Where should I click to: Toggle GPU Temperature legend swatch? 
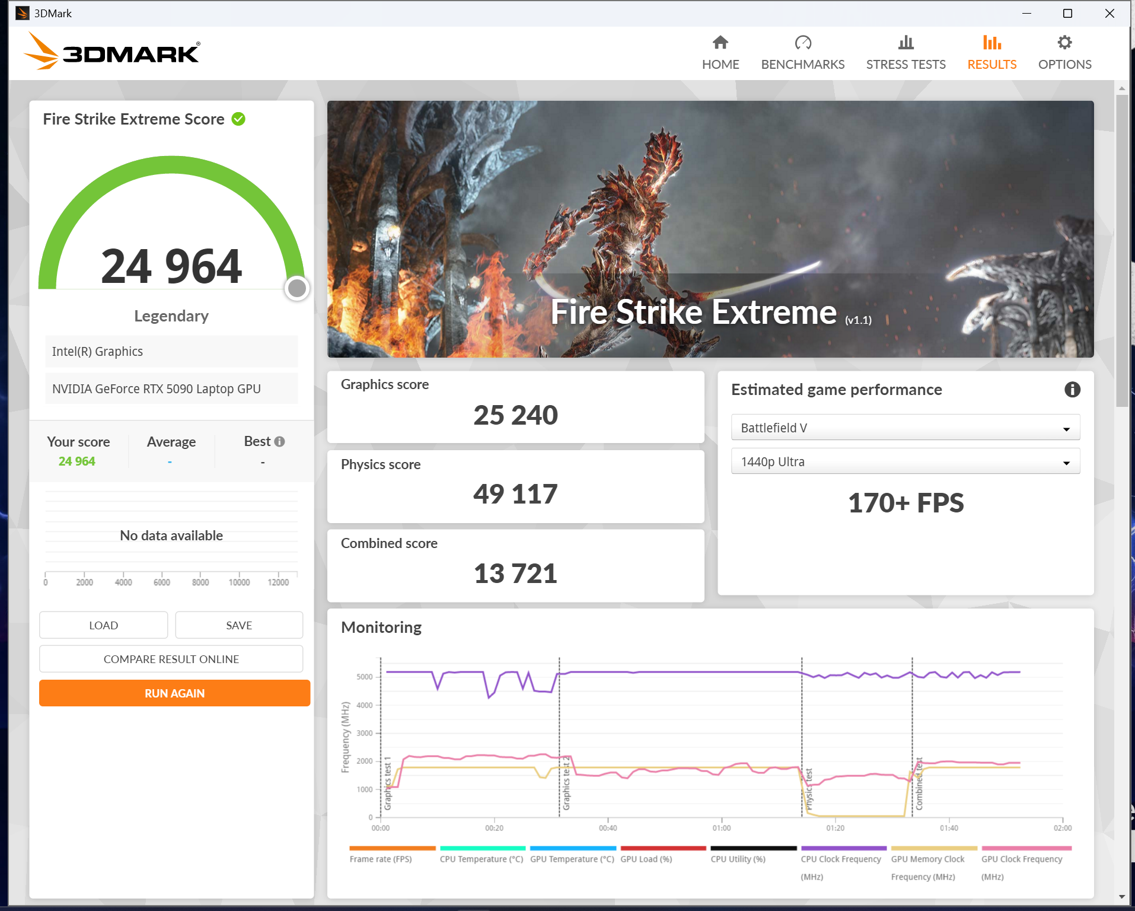click(573, 848)
